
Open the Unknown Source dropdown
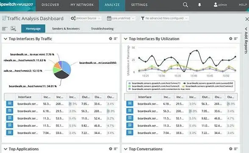pyautogui.click(x=86, y=18)
